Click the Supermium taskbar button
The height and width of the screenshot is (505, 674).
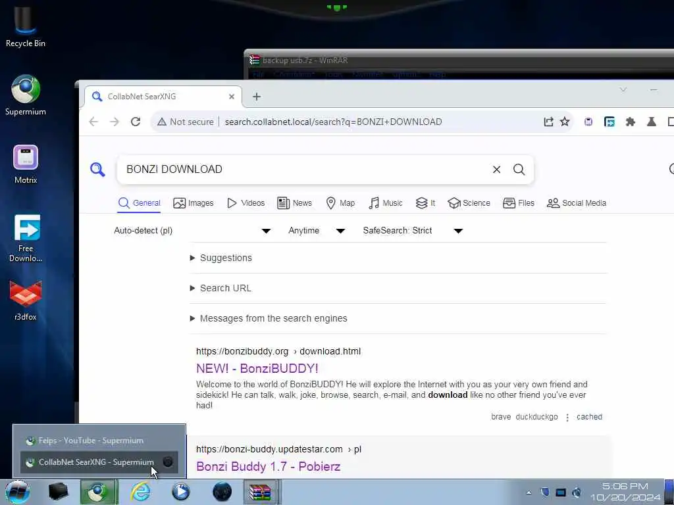click(99, 492)
